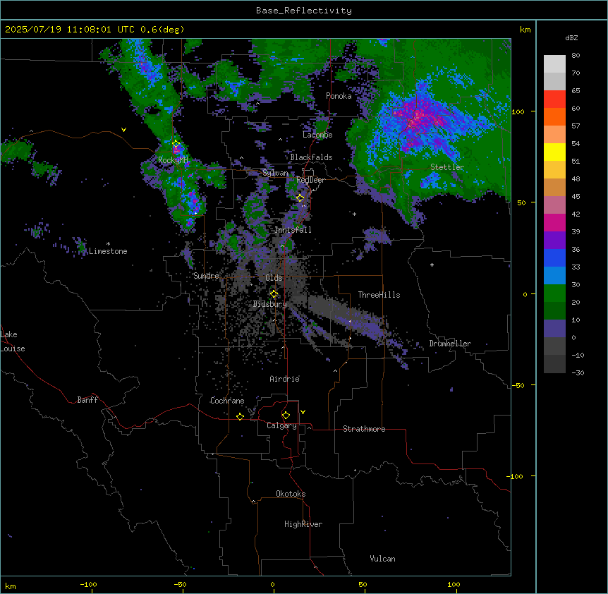Select the Strathmore label
608x594 pixels.
364,429
